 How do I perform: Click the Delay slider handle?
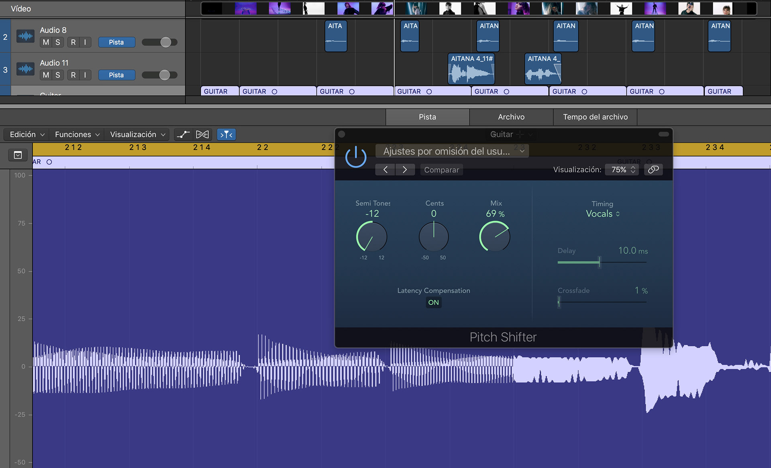pyautogui.click(x=600, y=262)
